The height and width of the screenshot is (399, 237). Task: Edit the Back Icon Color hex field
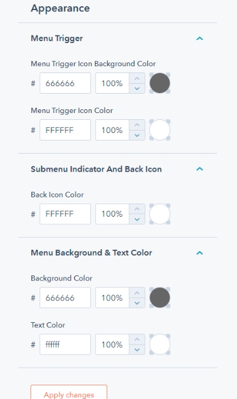click(x=65, y=214)
